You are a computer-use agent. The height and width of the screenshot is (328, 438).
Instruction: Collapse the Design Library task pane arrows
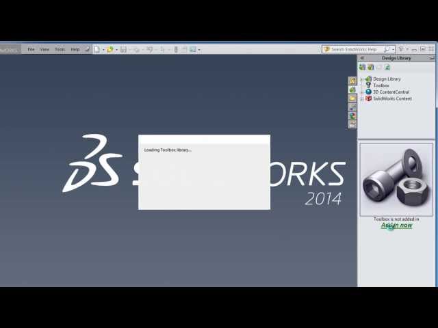[362, 58]
